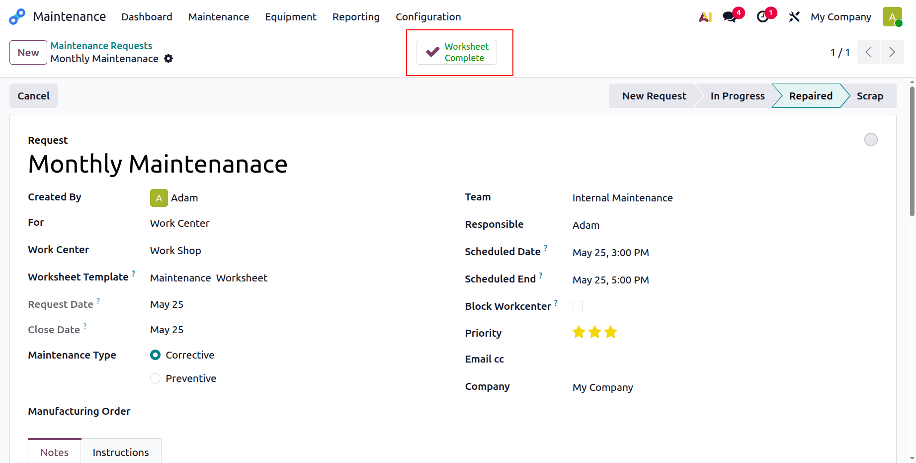Open the user avatar menu
916x463 pixels.
(892, 16)
